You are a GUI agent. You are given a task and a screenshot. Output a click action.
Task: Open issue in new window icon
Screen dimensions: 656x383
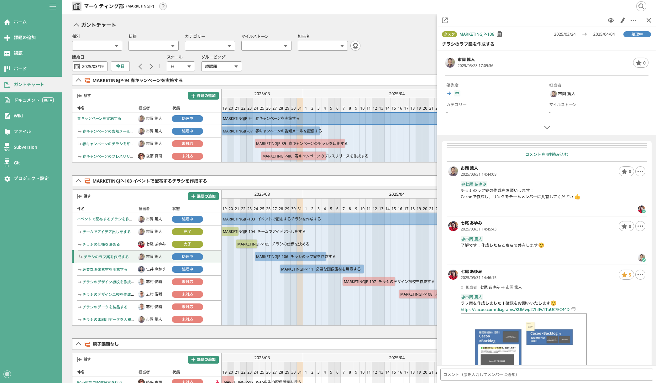pos(445,20)
